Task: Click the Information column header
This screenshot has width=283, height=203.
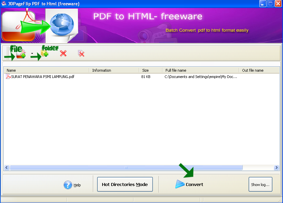Action: point(114,70)
